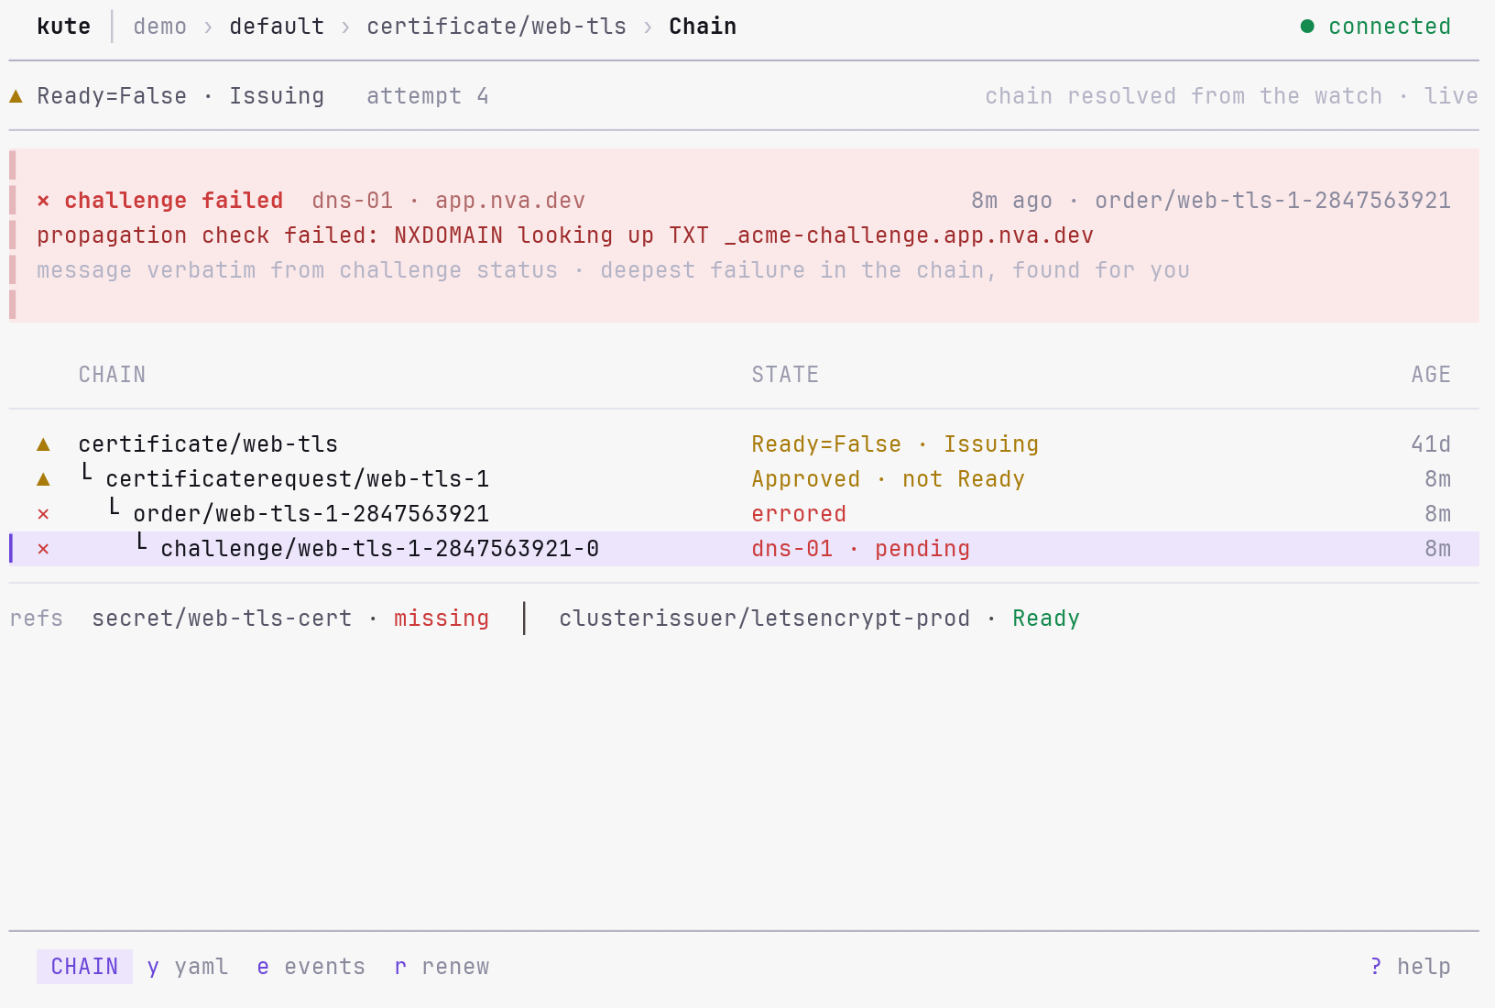The width and height of the screenshot is (1495, 1008).
Task: Click the chevron after certificate/web-tls breadcrumb
Action: point(648,27)
